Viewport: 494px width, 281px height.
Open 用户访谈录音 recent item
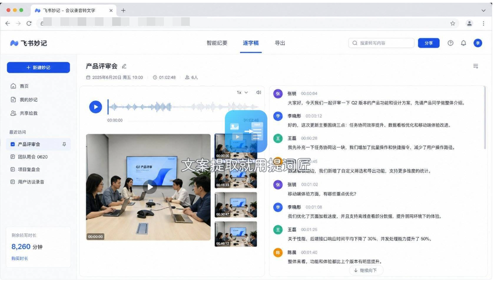(27, 182)
